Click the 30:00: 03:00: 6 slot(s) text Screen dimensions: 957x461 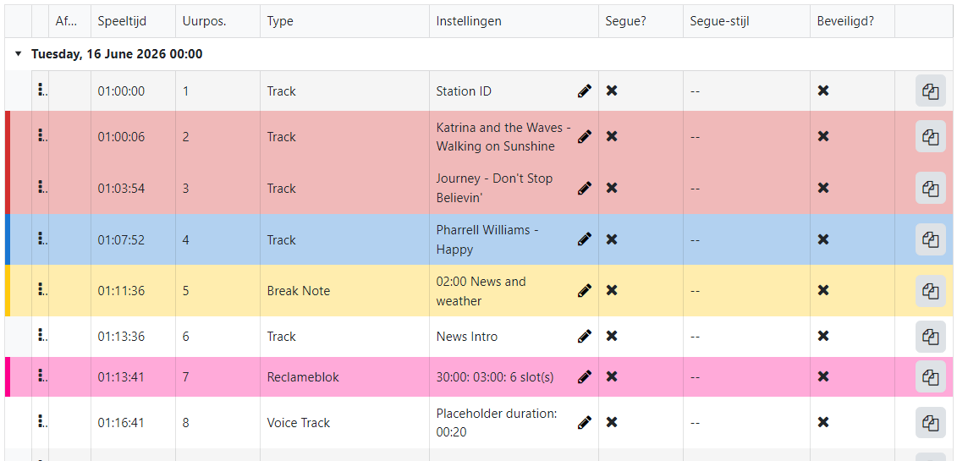495,377
